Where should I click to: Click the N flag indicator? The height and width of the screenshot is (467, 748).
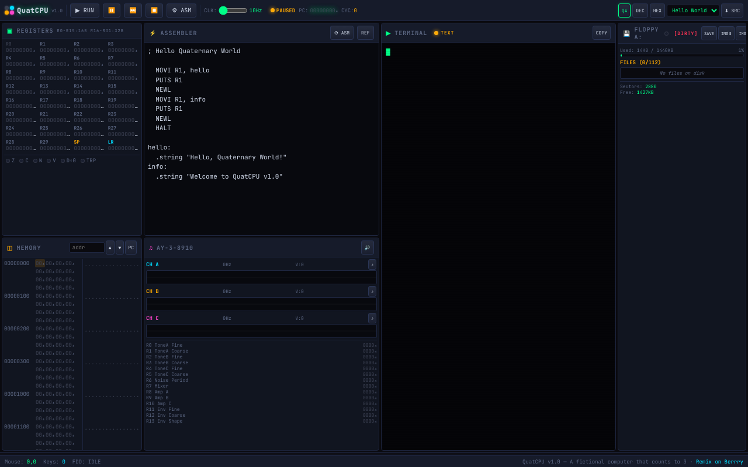pos(37,161)
